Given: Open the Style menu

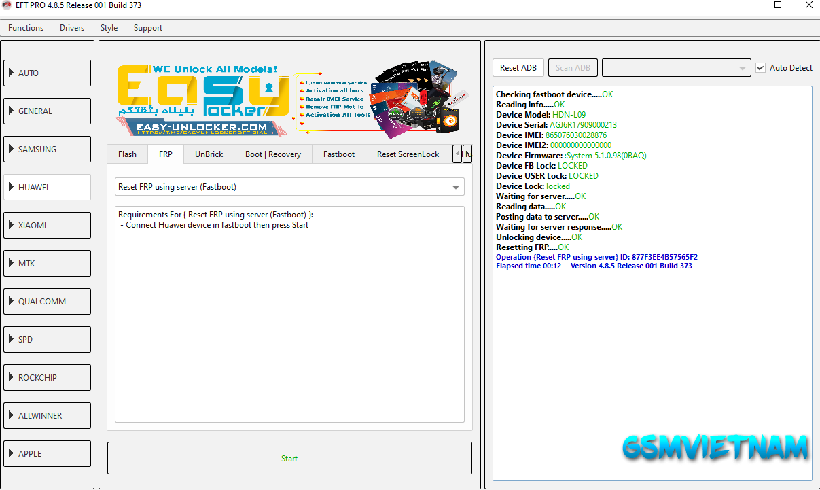Looking at the screenshot, I should point(109,28).
